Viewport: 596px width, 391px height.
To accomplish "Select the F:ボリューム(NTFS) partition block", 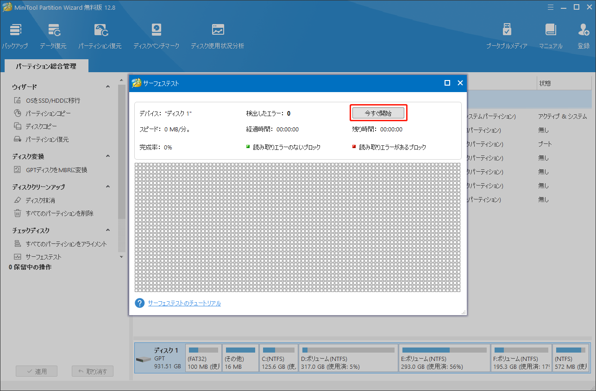I will [521, 358].
